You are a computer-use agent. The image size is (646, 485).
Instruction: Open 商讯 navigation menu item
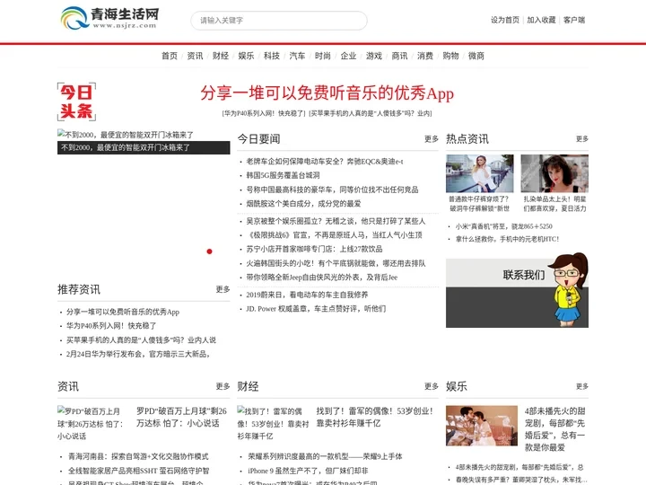point(399,56)
